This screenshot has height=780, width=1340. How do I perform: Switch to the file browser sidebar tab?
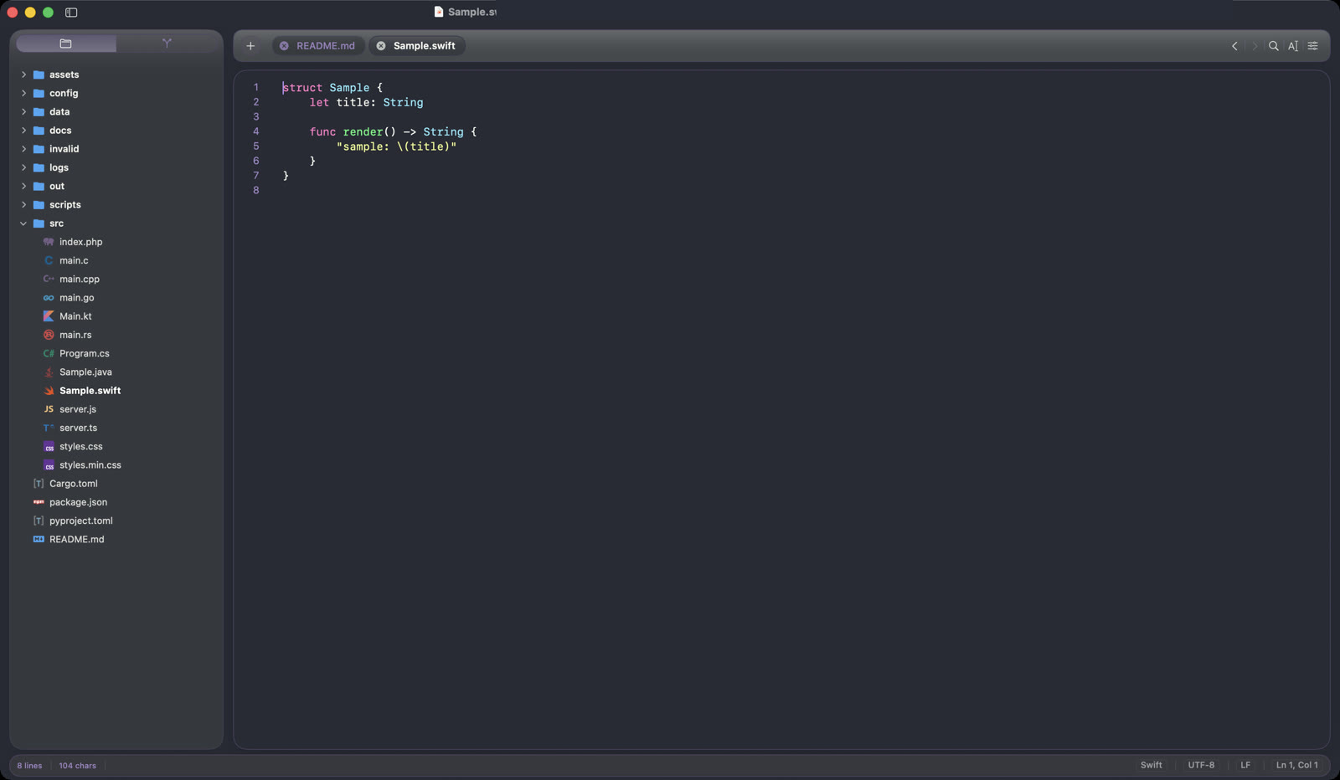click(66, 44)
